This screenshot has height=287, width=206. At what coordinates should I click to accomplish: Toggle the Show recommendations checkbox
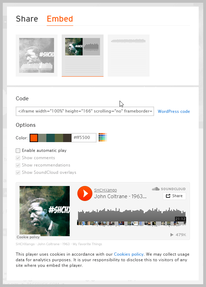tap(18, 165)
